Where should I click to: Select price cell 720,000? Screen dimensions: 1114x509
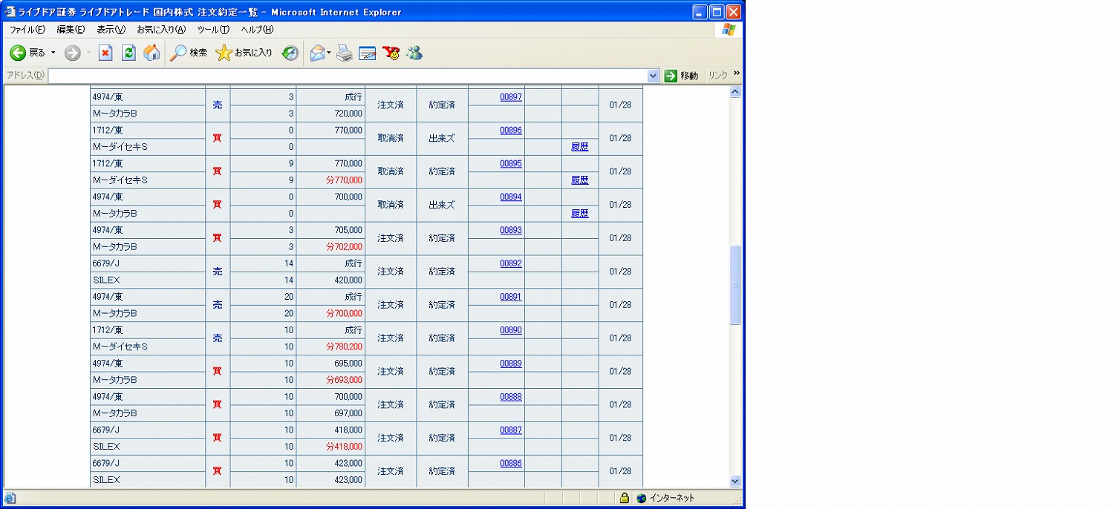348,114
